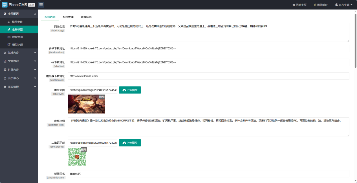Open the 官方小编 user dropdown arrow
This screenshot has width=357, height=183.
[x=351, y=5]
